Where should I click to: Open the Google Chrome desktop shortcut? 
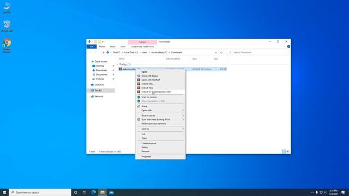pos(7,46)
